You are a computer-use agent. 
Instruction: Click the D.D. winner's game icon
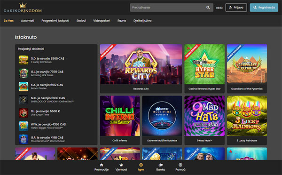pyautogui.click(x=23, y=60)
